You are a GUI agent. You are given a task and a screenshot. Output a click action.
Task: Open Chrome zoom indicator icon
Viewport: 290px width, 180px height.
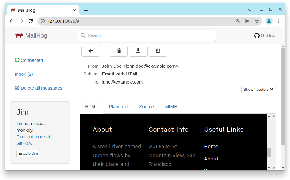pyautogui.click(x=238, y=21)
